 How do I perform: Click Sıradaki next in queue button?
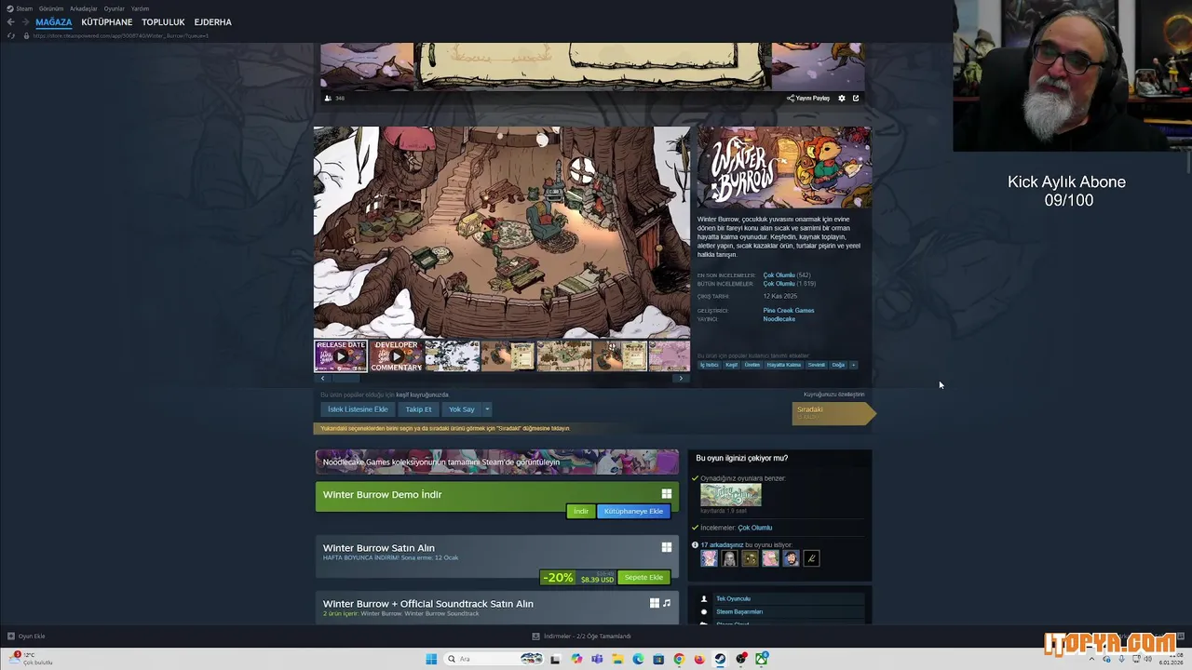point(833,413)
